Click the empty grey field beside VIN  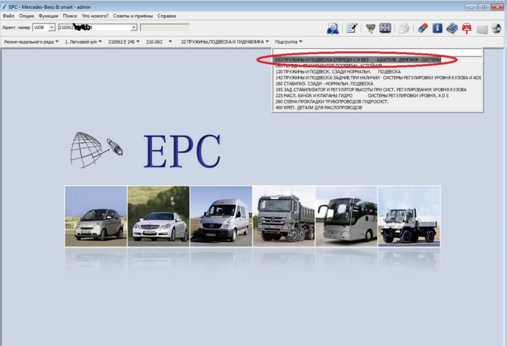[165, 27]
